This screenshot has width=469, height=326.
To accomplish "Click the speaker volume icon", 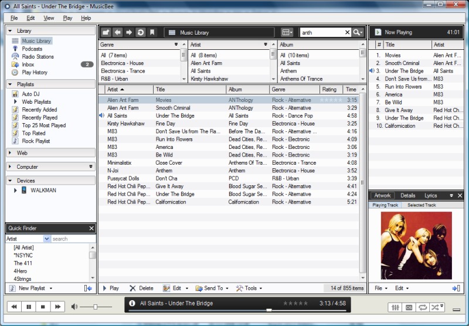I will point(74,307).
